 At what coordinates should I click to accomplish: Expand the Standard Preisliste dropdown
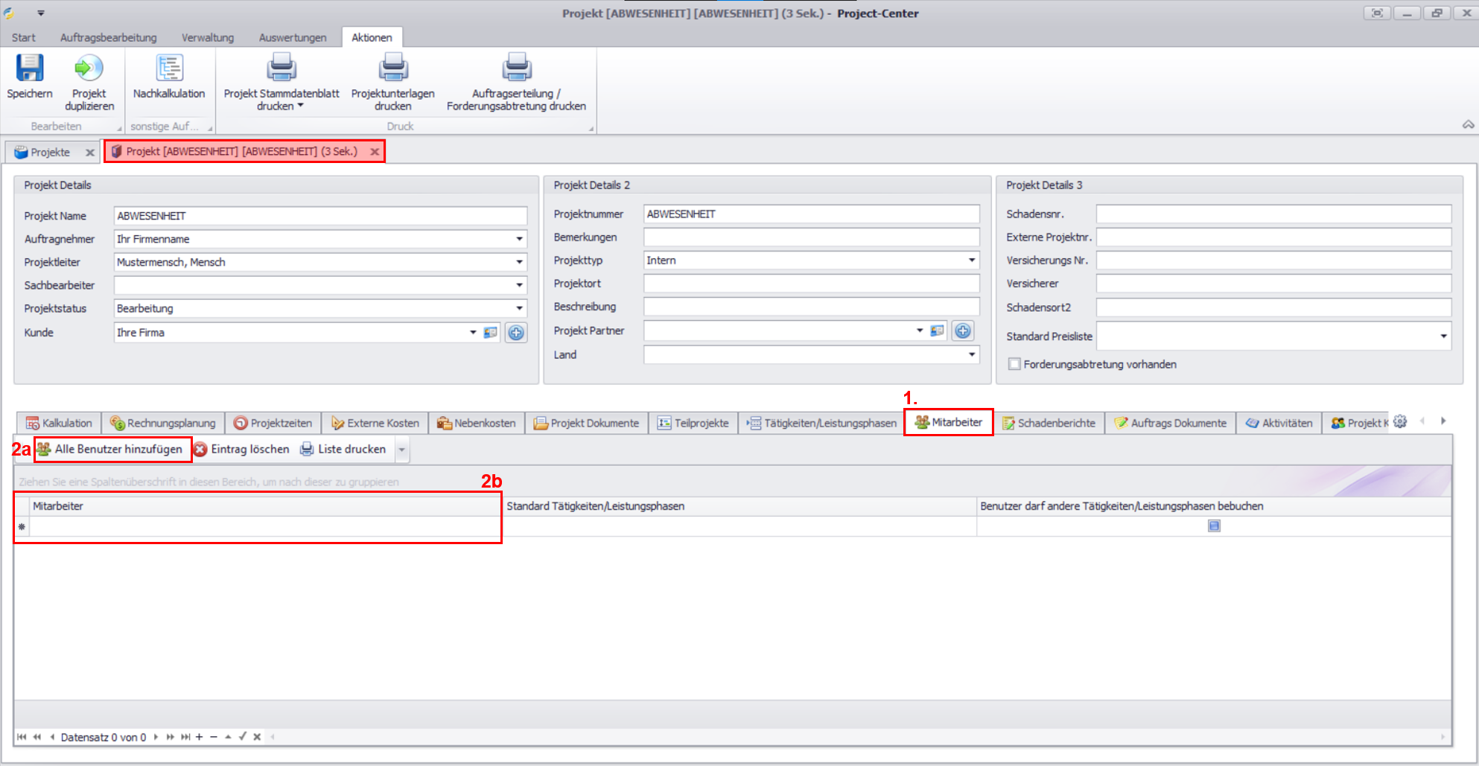tap(1443, 336)
